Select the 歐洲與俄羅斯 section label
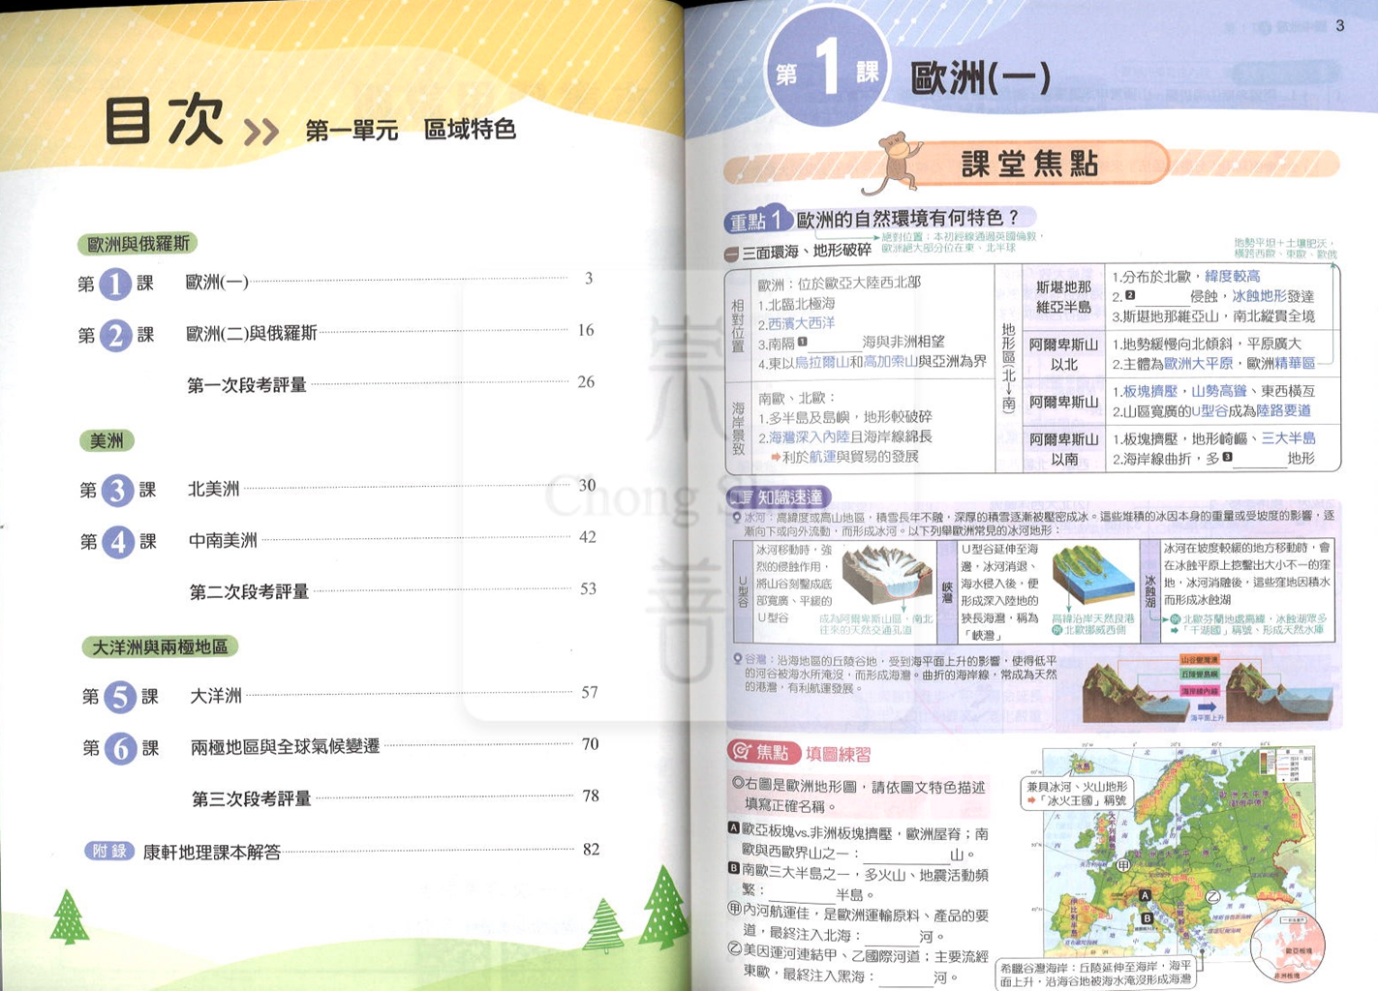This screenshot has width=1378, height=991. pos(138,244)
